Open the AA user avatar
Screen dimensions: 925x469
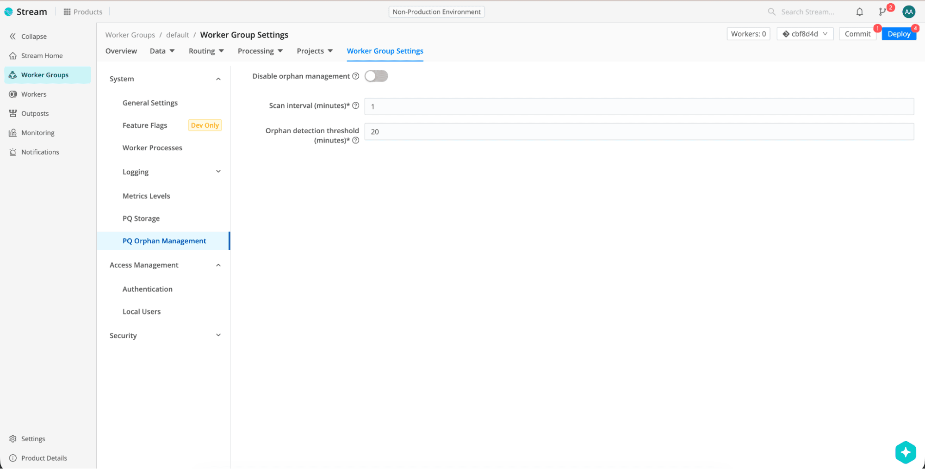[x=908, y=12]
